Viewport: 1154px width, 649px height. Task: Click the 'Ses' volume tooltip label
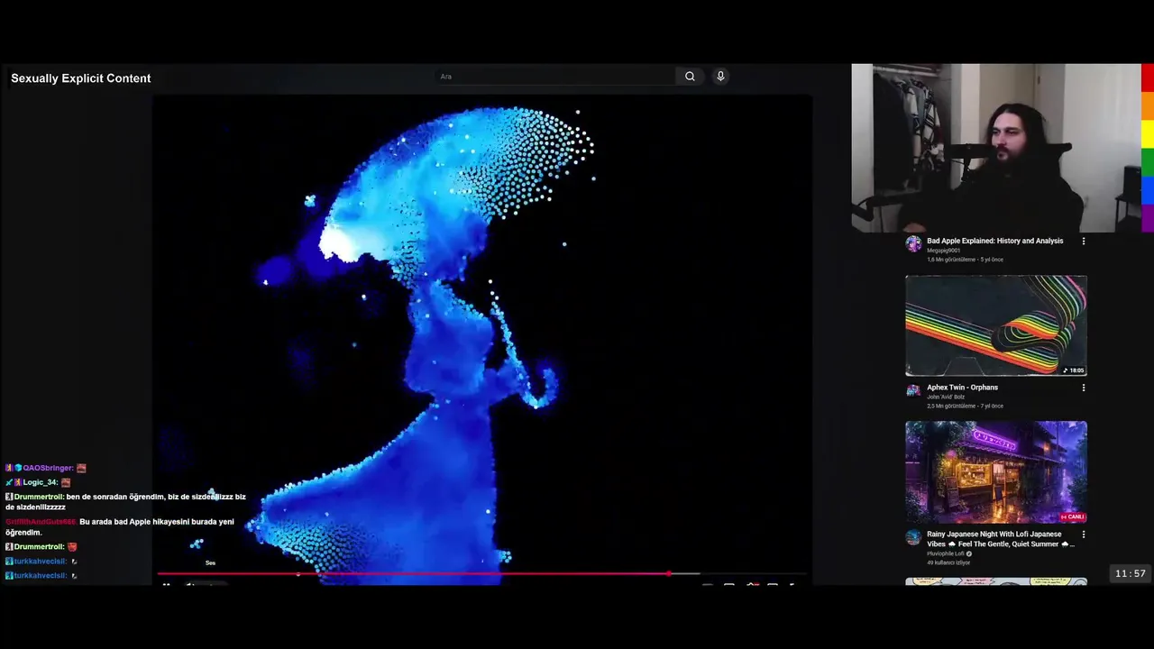coord(210,563)
